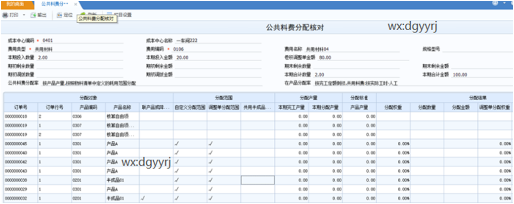Close the 公共料费分… tab
Viewport: 514px width, 204px height.
tap(76, 4)
